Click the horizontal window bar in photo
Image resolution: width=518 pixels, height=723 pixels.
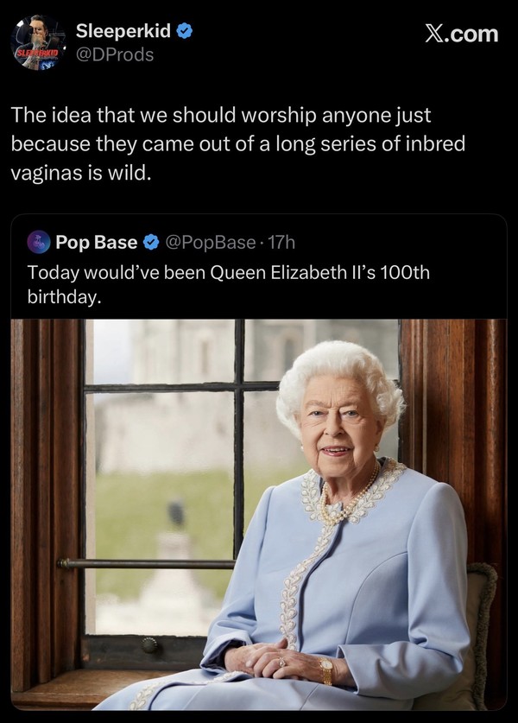click(x=145, y=563)
